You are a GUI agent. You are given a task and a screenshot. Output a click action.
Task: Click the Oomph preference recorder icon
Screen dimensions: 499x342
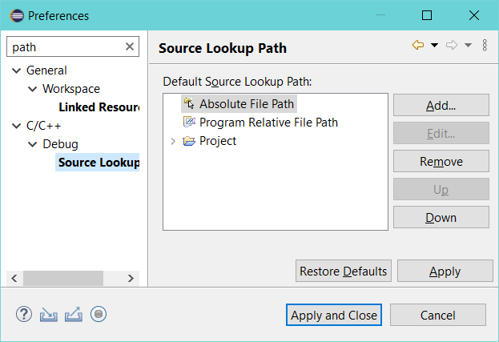(99, 314)
